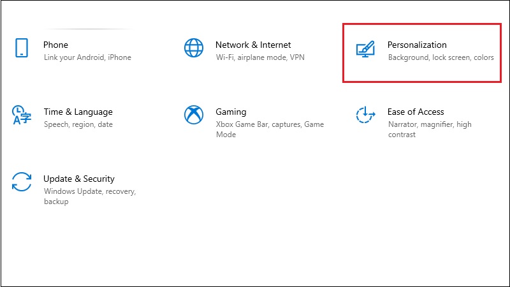Open Update & Security settings heading

click(79, 179)
